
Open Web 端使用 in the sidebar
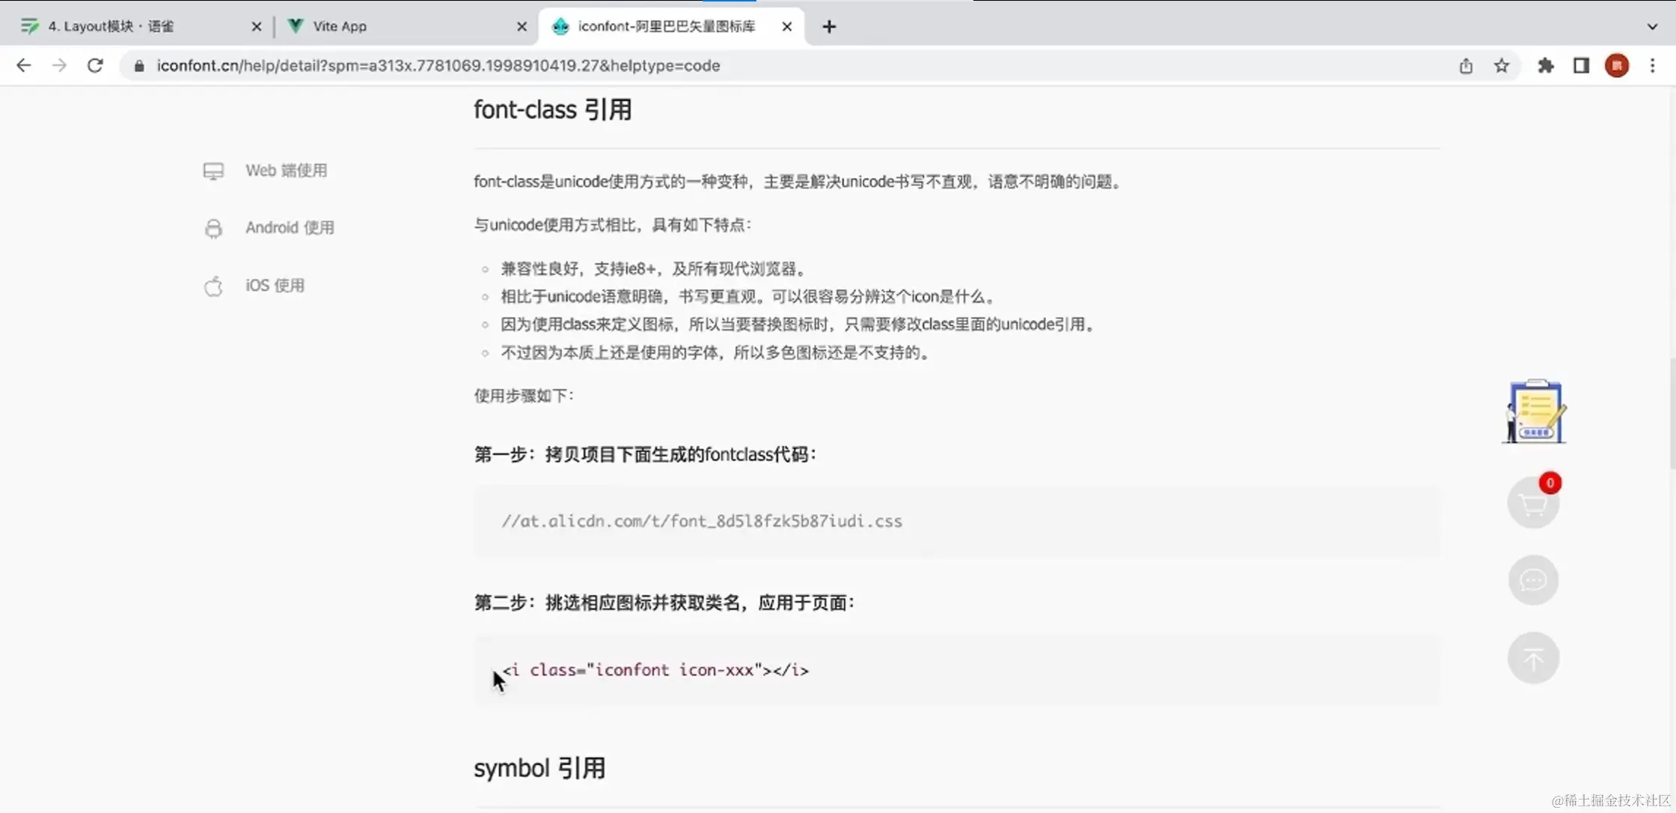286,171
